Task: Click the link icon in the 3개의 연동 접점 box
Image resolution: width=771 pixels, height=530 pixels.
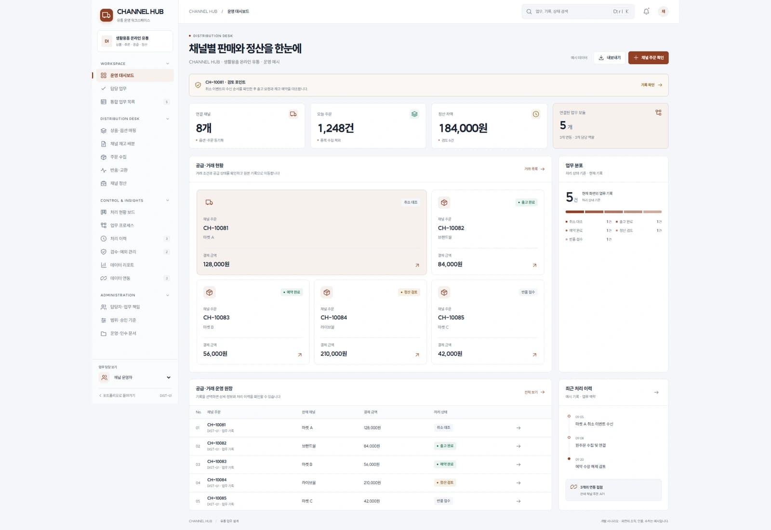Action: [573, 487]
